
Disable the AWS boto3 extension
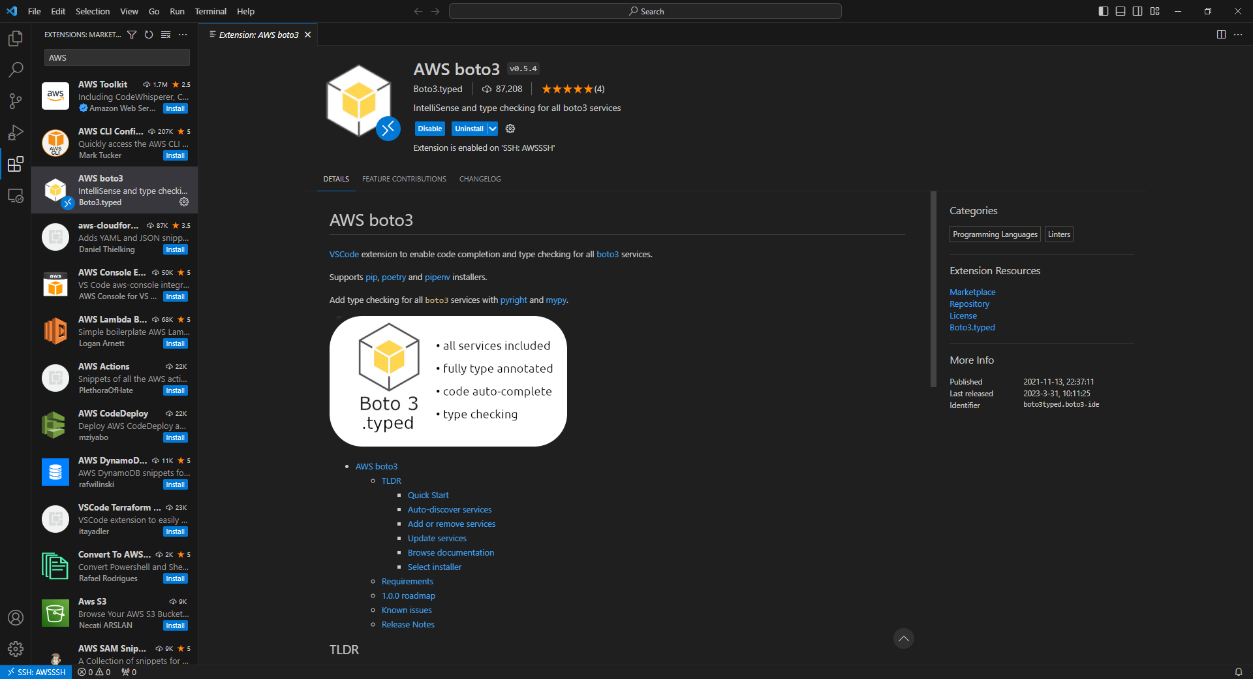[x=429, y=129]
